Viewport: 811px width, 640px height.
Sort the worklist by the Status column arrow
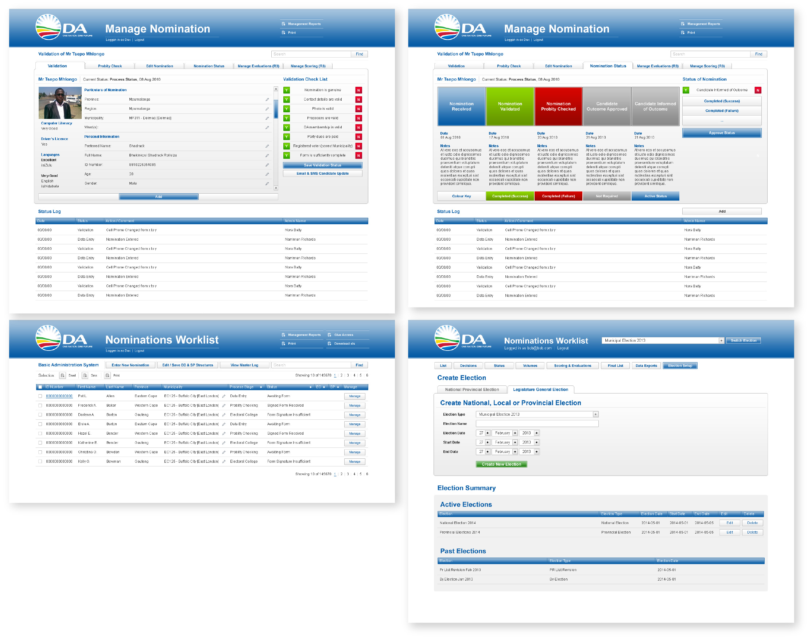[311, 387]
